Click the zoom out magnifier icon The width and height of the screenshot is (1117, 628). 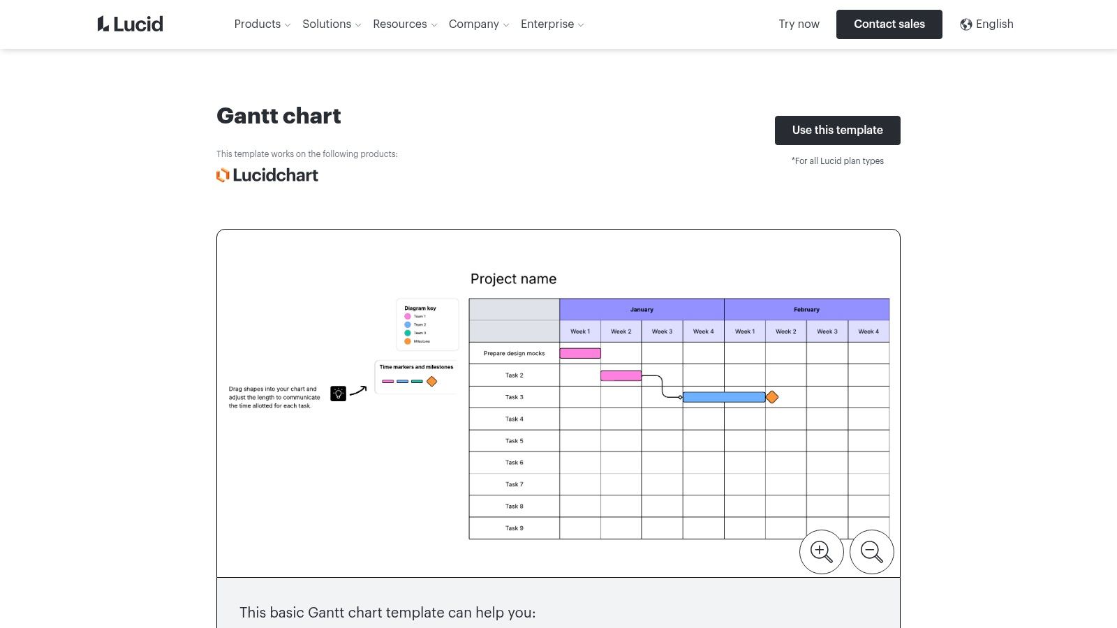[871, 551]
